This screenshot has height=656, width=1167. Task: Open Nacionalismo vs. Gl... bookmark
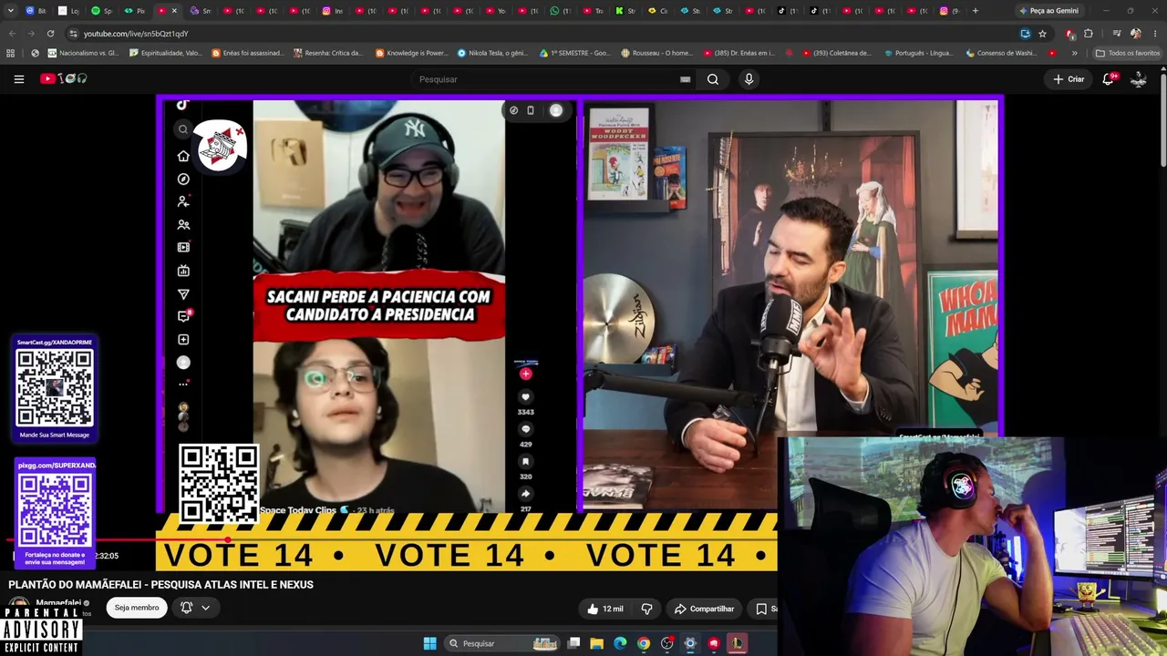[83, 53]
